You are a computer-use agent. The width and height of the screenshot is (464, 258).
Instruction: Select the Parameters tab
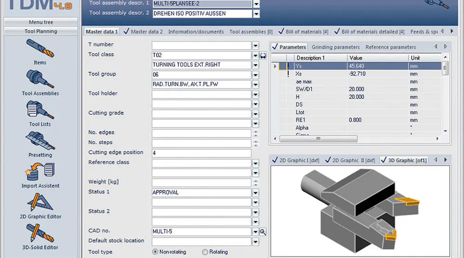(x=289, y=47)
